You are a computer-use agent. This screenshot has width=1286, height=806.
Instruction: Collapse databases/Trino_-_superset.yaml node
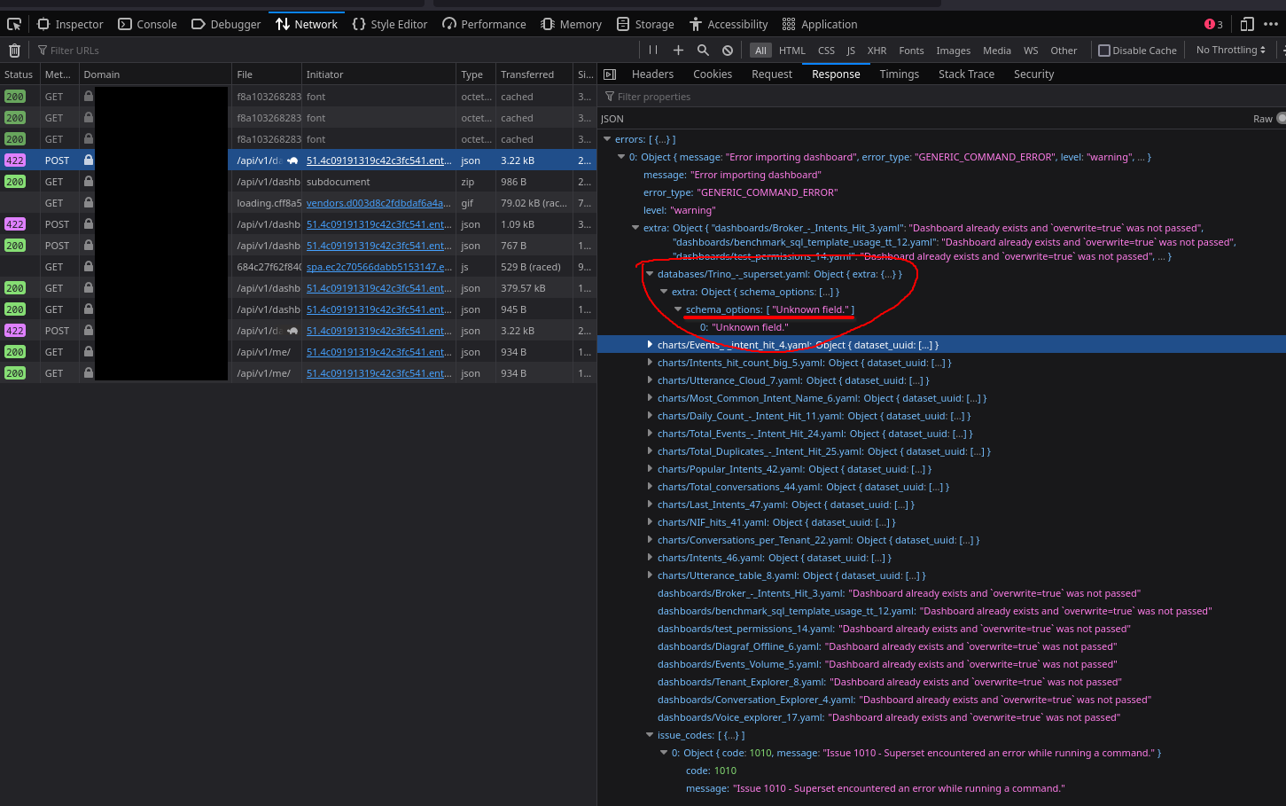650,274
